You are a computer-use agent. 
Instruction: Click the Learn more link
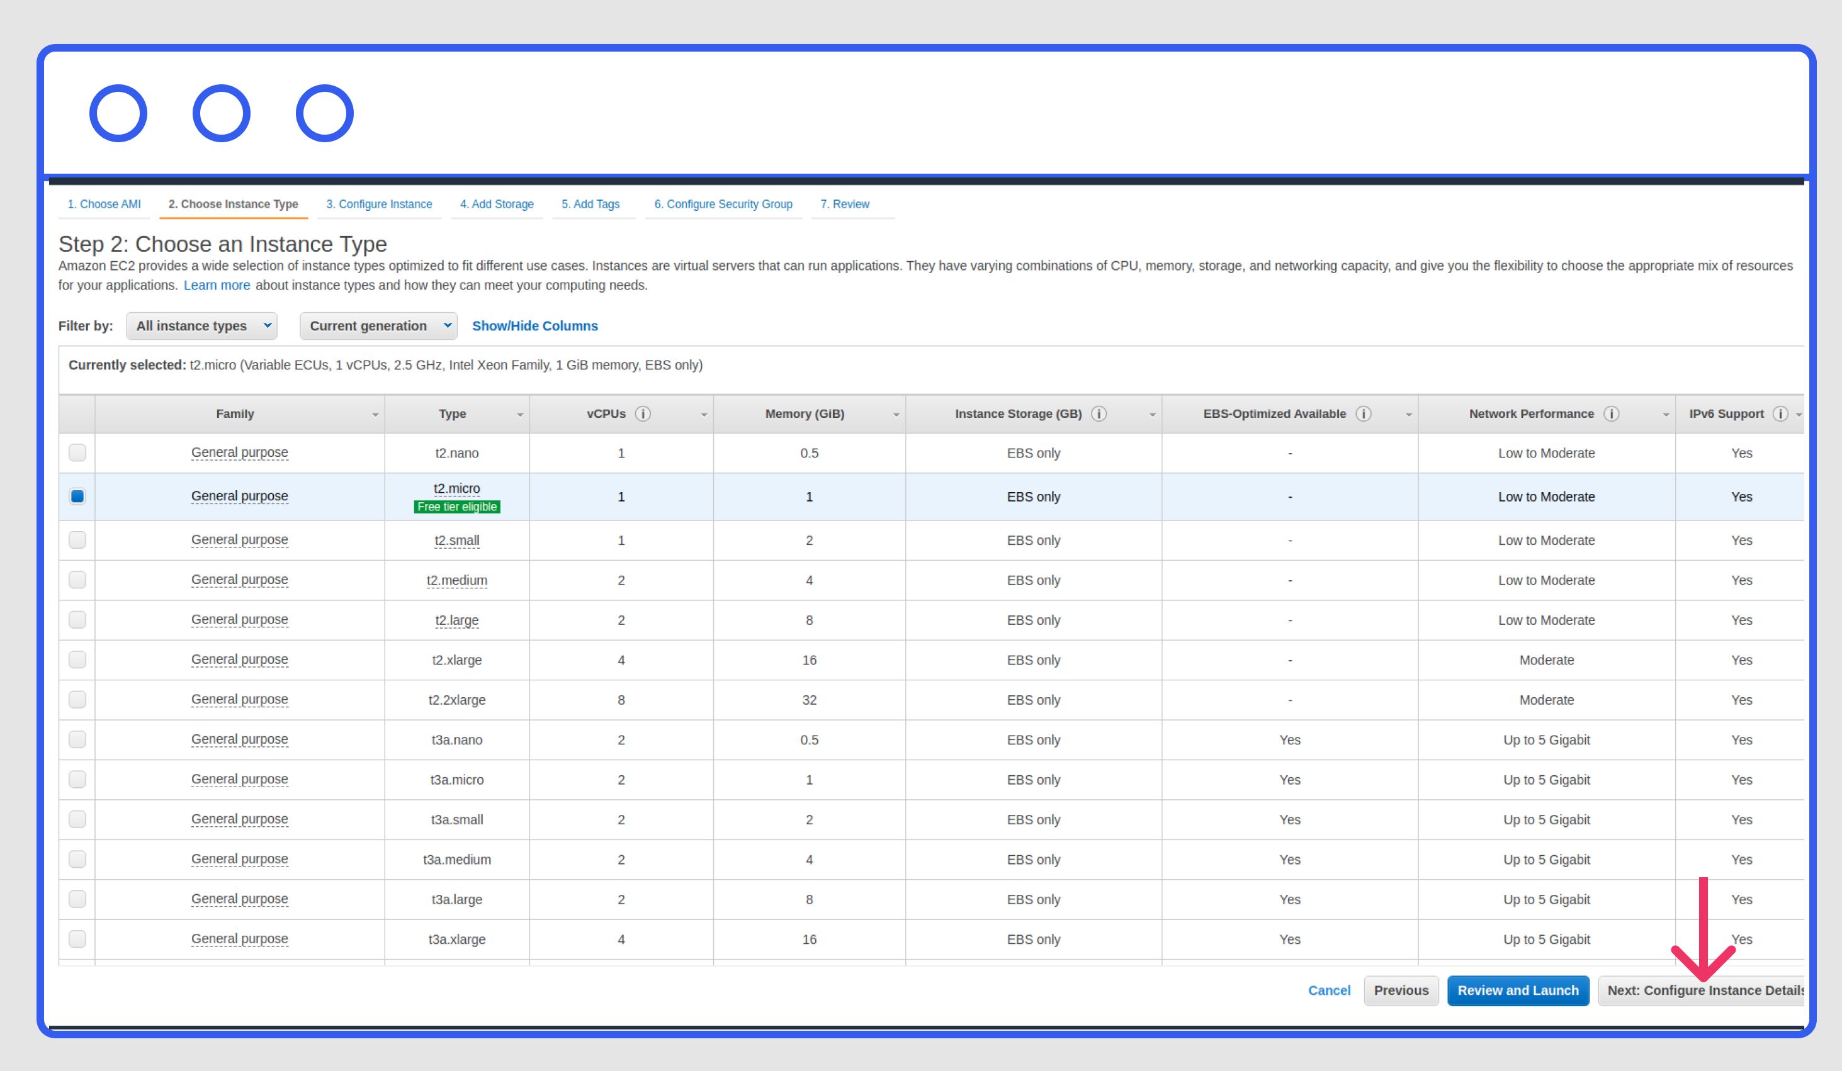(217, 286)
